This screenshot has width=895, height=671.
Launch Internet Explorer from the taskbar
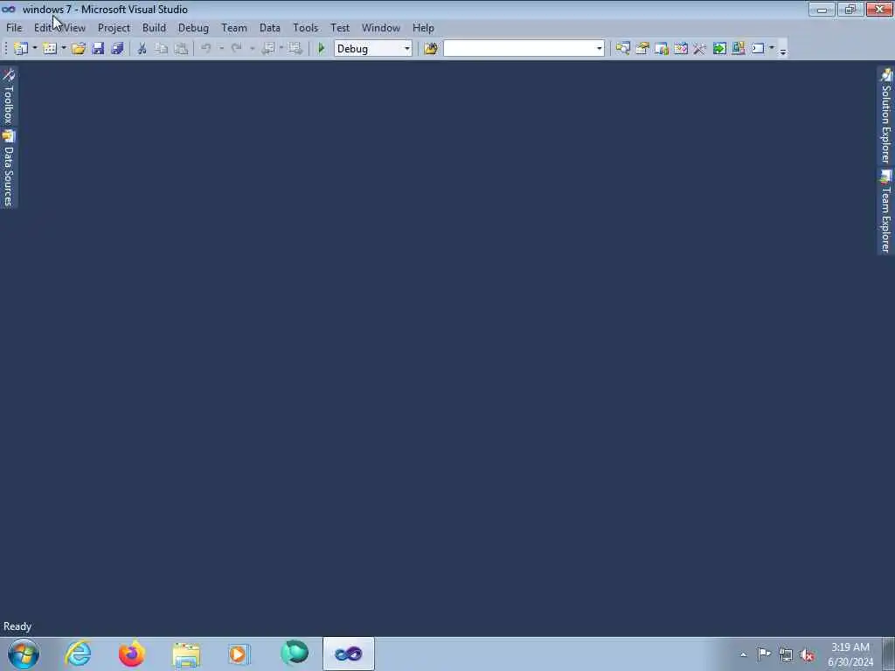pos(78,654)
